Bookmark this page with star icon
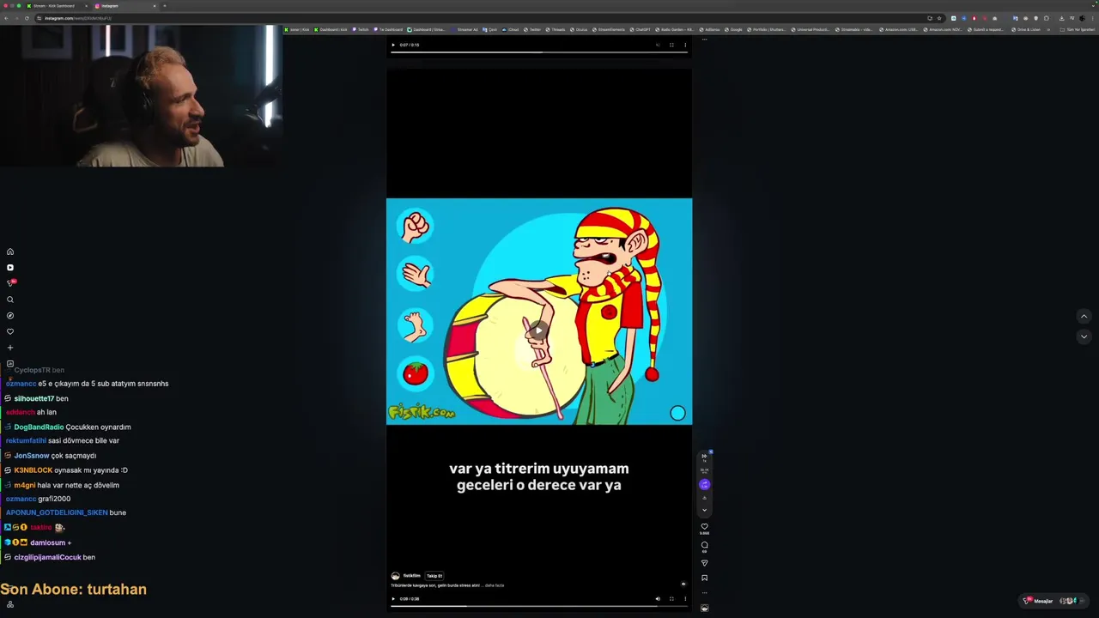 click(x=939, y=18)
